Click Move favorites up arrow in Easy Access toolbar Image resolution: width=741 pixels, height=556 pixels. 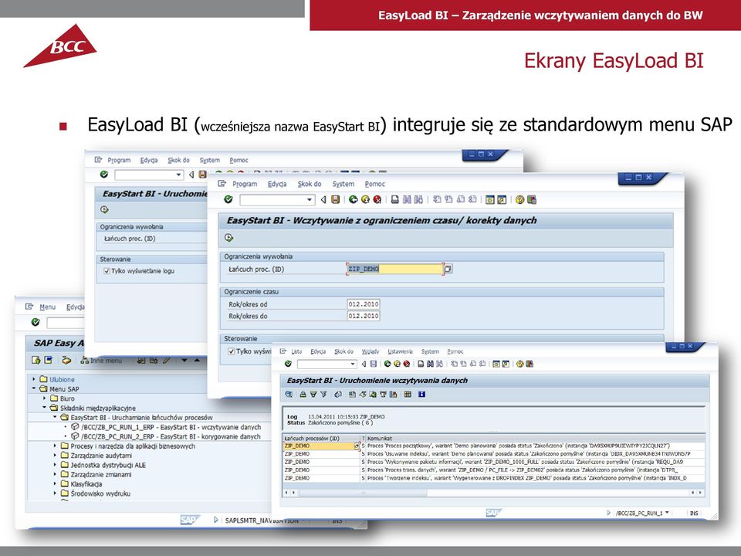197,361
